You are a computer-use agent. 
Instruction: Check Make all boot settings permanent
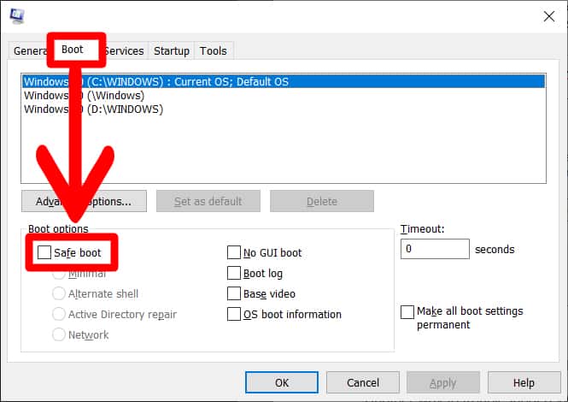pos(407,311)
